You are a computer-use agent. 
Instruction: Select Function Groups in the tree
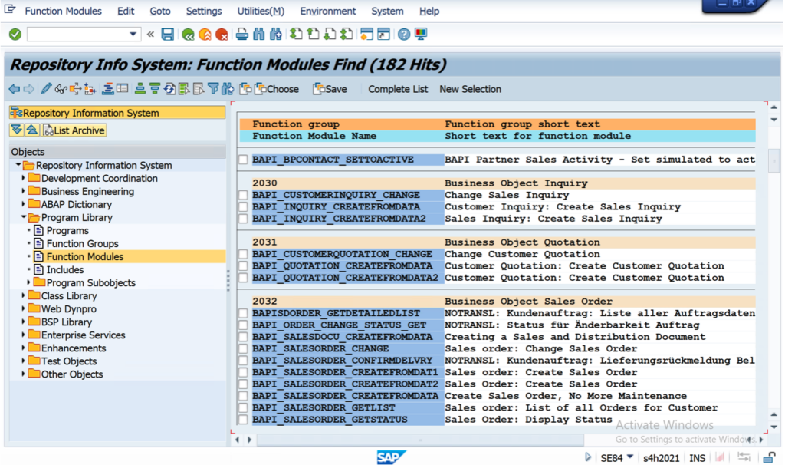pos(82,243)
